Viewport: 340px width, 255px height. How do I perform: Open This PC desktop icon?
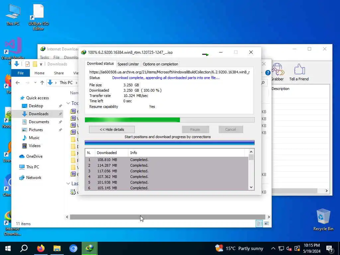[13, 15]
